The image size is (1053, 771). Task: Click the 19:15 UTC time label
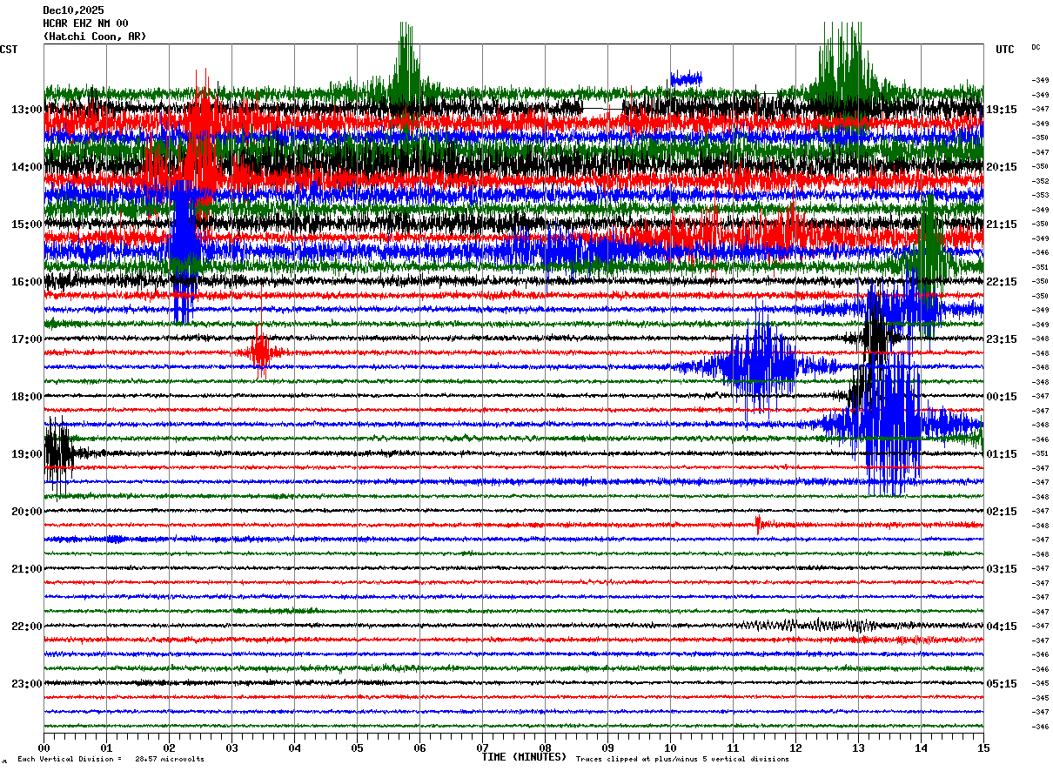(1002, 110)
